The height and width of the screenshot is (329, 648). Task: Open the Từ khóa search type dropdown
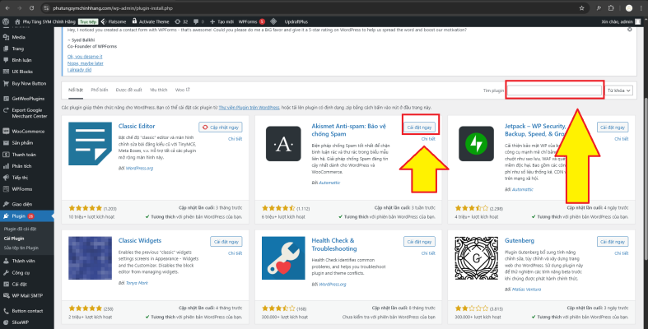[622, 89]
